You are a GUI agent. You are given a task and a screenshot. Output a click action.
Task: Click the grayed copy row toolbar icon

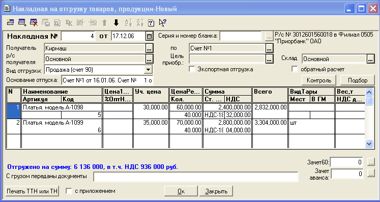(46, 22)
